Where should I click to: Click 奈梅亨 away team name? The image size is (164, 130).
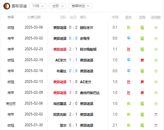click(85, 38)
